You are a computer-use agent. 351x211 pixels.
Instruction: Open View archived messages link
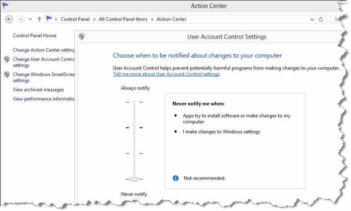click(x=38, y=90)
